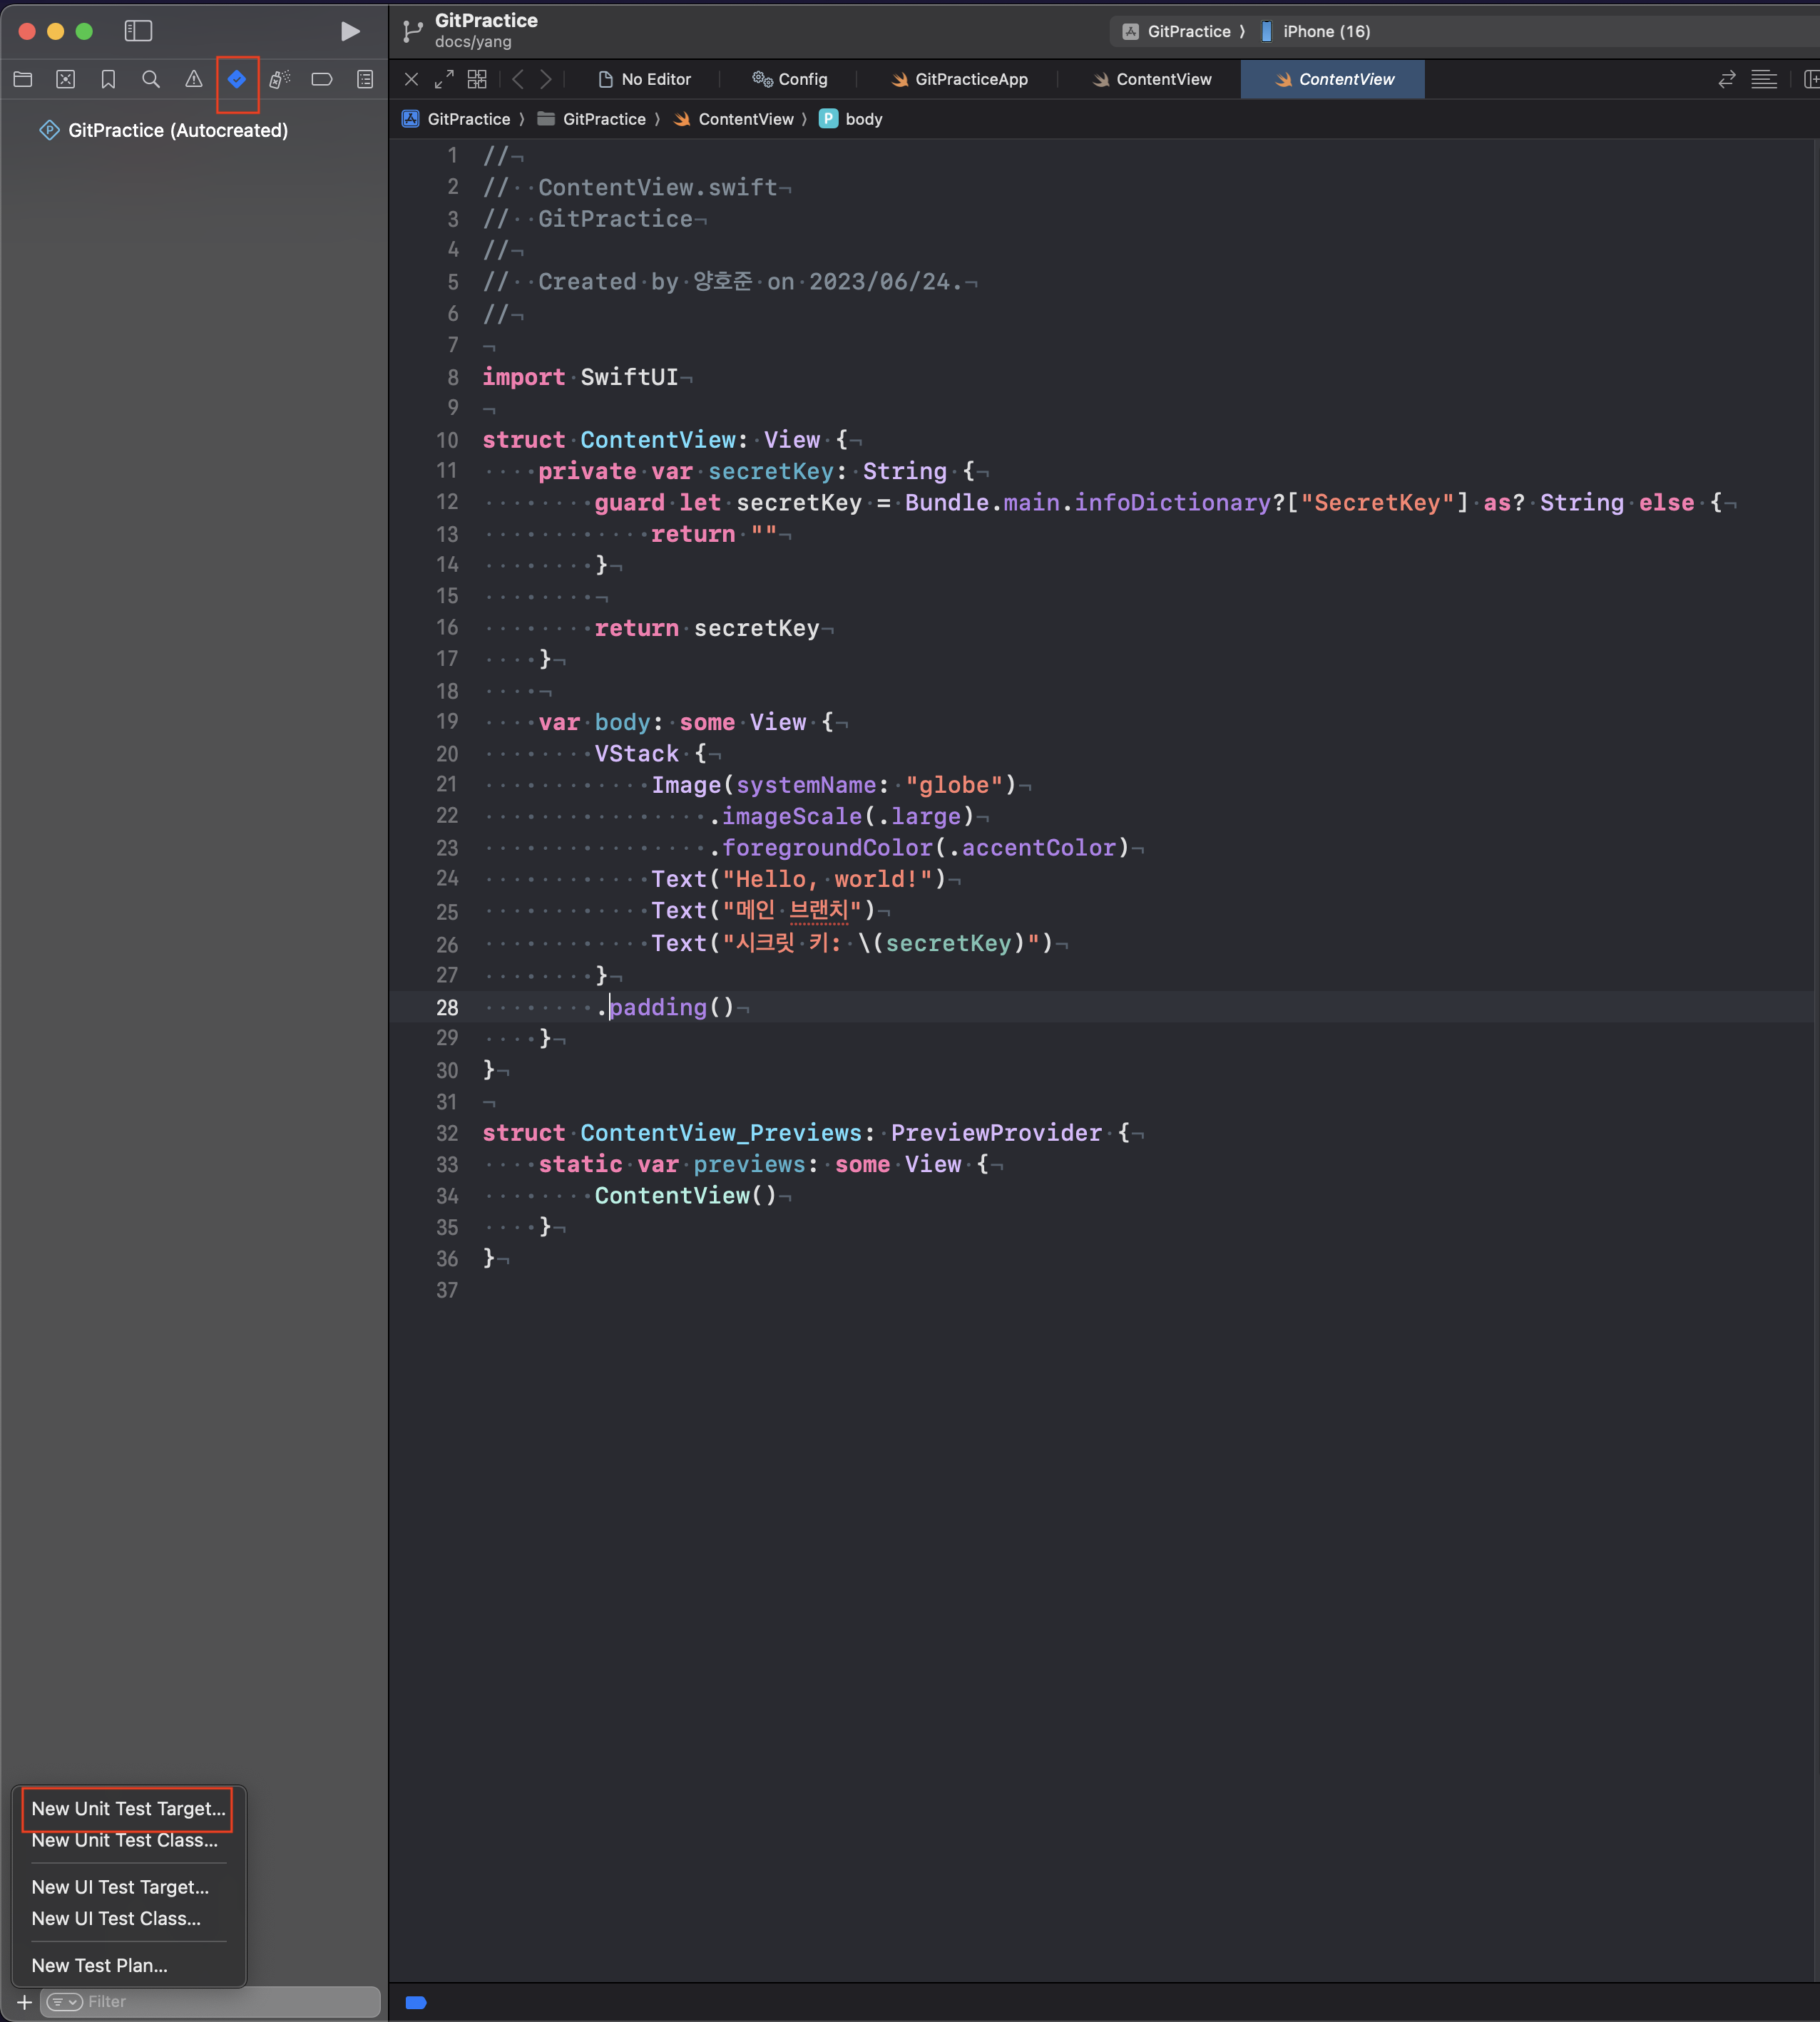Open the Project navigator folder icon
This screenshot has width=1820, height=2022.
(x=23, y=79)
